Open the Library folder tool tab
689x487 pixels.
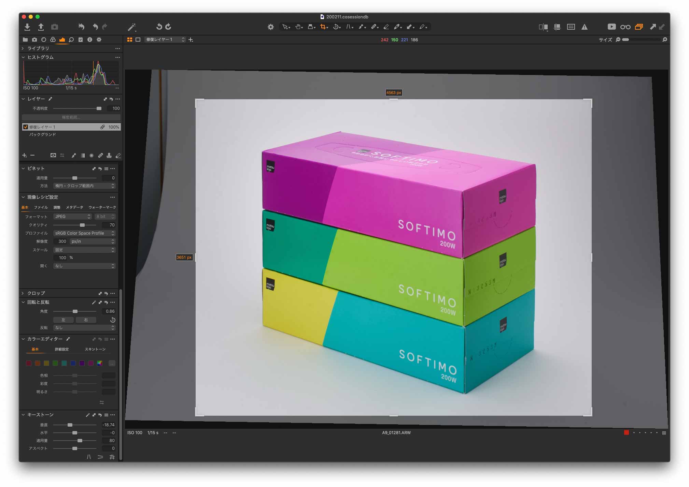25,40
